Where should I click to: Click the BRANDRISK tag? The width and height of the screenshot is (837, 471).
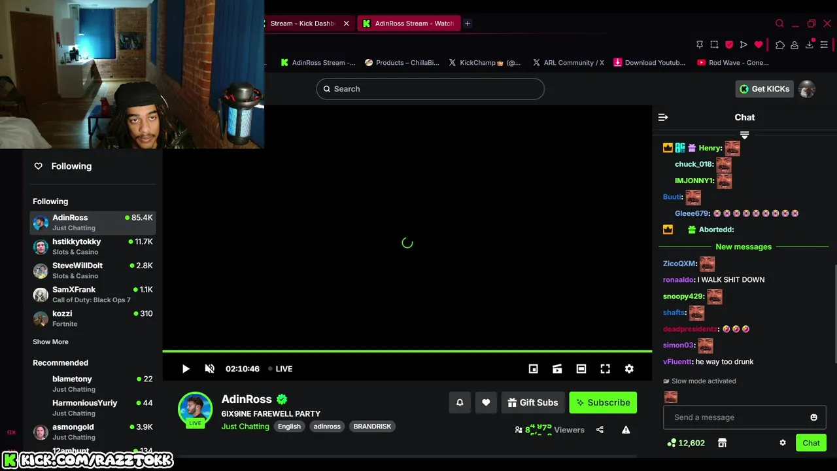click(x=372, y=427)
